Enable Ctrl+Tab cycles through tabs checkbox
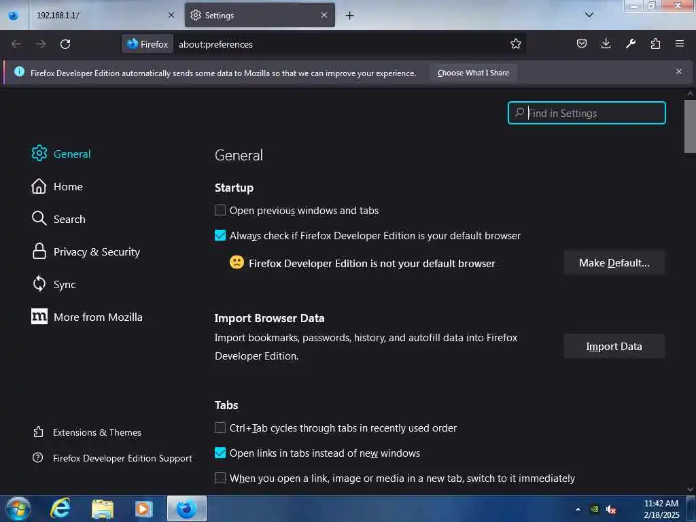 (220, 428)
